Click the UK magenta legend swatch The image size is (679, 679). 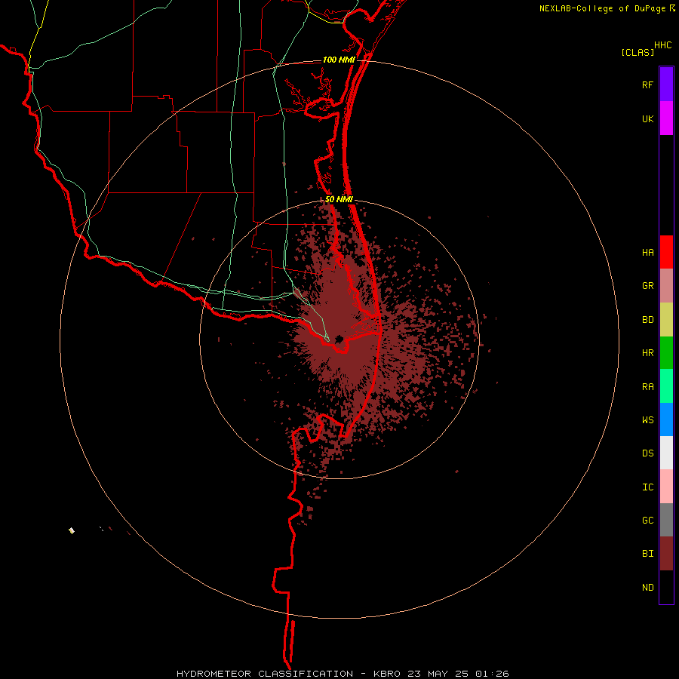(x=666, y=118)
